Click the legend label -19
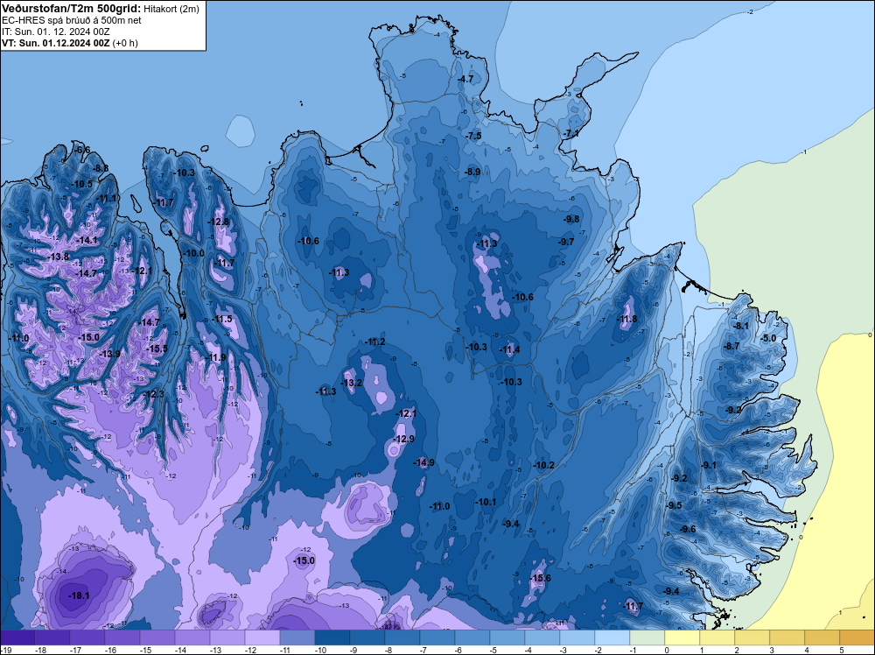The height and width of the screenshot is (655, 875). click(x=5, y=650)
